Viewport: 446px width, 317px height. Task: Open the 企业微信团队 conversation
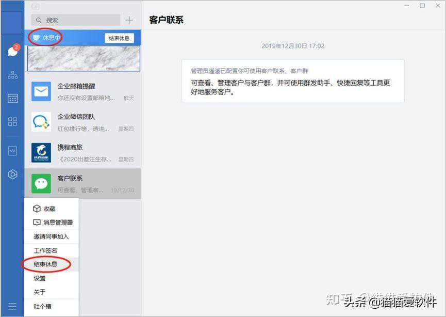pyautogui.click(x=82, y=122)
